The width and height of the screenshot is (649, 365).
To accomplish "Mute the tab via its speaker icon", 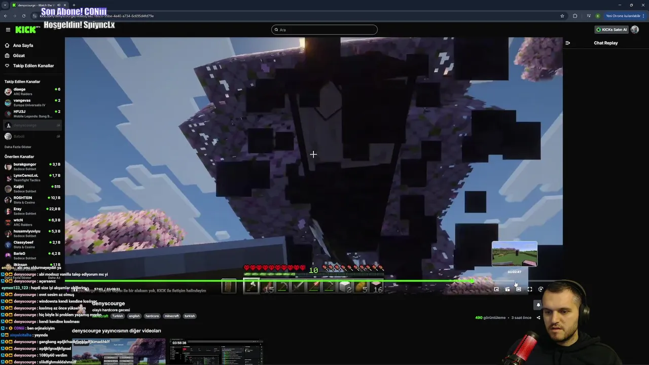I will click(59, 5).
